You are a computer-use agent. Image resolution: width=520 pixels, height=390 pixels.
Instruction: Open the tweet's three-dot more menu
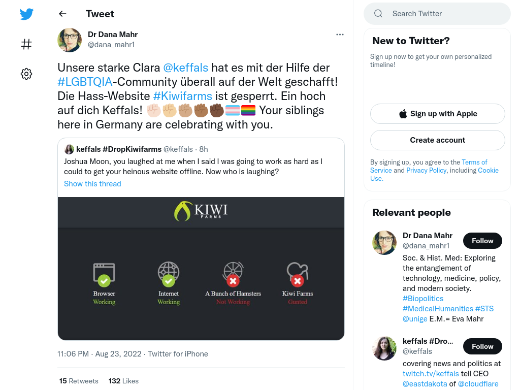point(340,35)
